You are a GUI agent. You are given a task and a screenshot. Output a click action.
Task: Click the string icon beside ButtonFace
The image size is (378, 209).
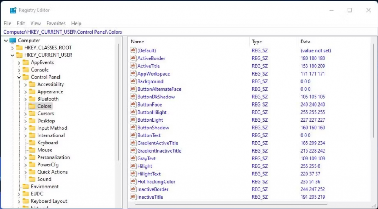click(x=133, y=104)
